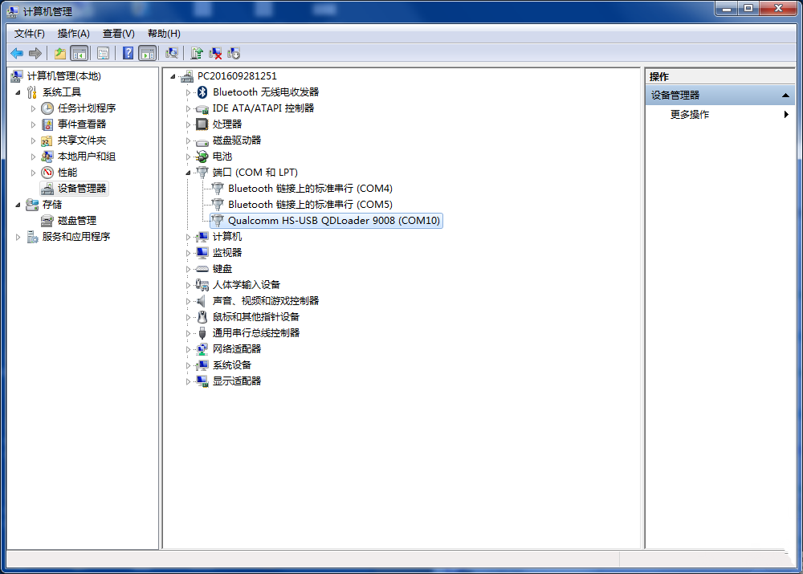This screenshot has width=803, height=574.
Task: Expand the 显示适配器 node arrow
Action: (188, 381)
